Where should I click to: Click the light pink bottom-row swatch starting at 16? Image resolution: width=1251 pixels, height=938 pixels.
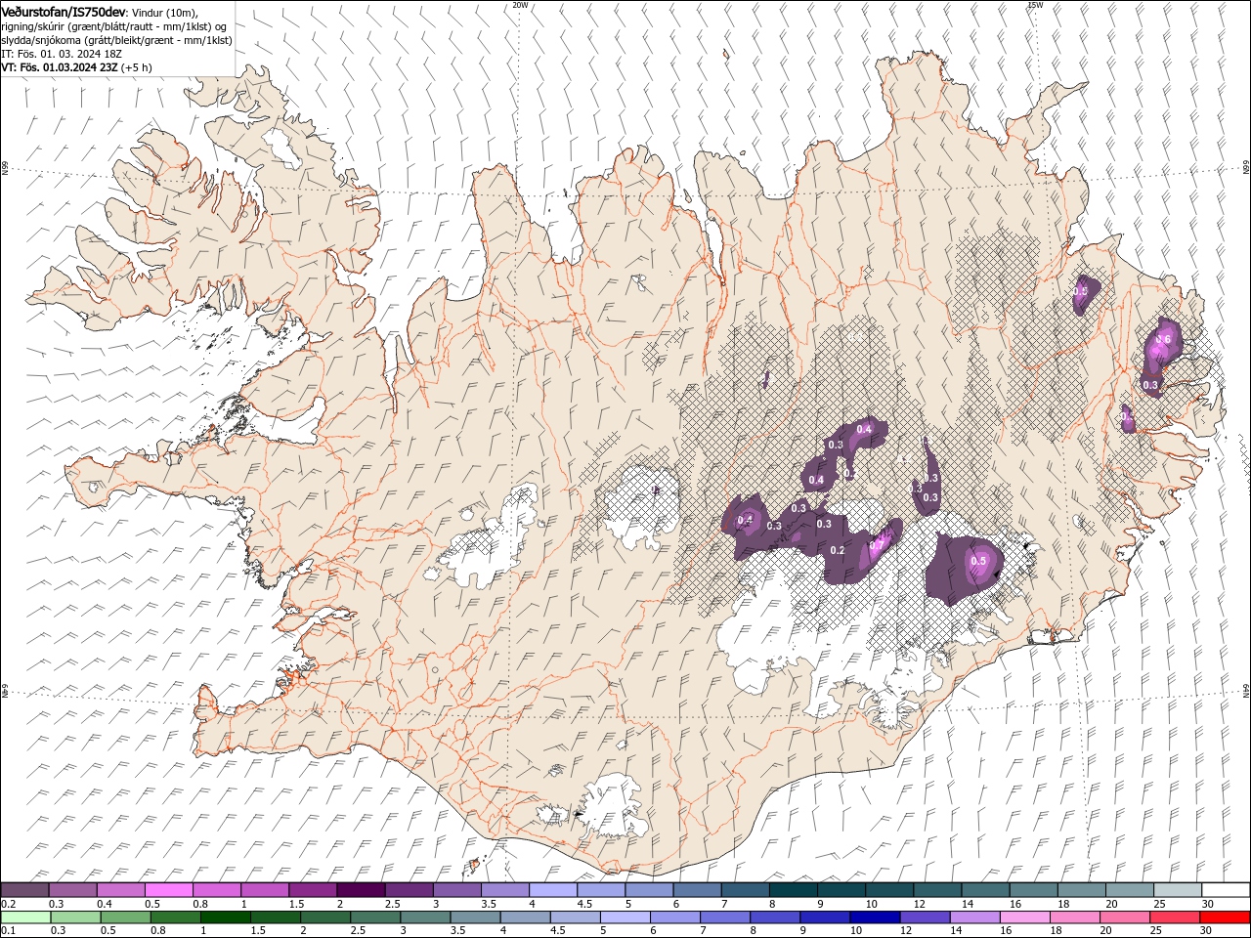pos(1026,917)
